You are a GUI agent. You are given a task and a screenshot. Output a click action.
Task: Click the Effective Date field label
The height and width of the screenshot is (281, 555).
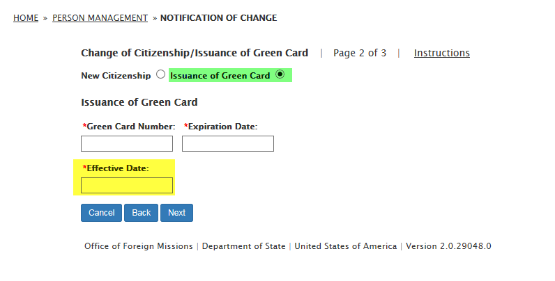118,168
